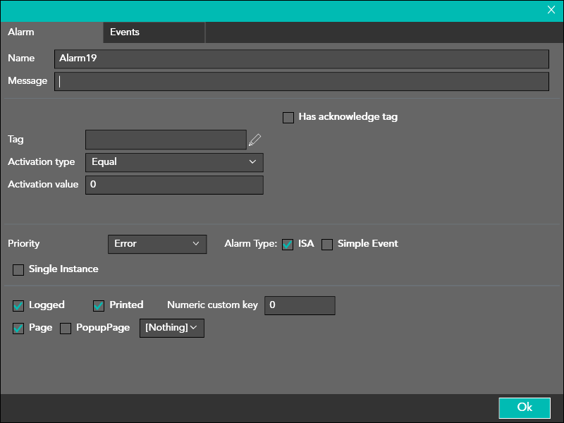Image resolution: width=564 pixels, height=423 pixels.
Task: Enable the Single Instance checkbox
Action: pos(18,270)
